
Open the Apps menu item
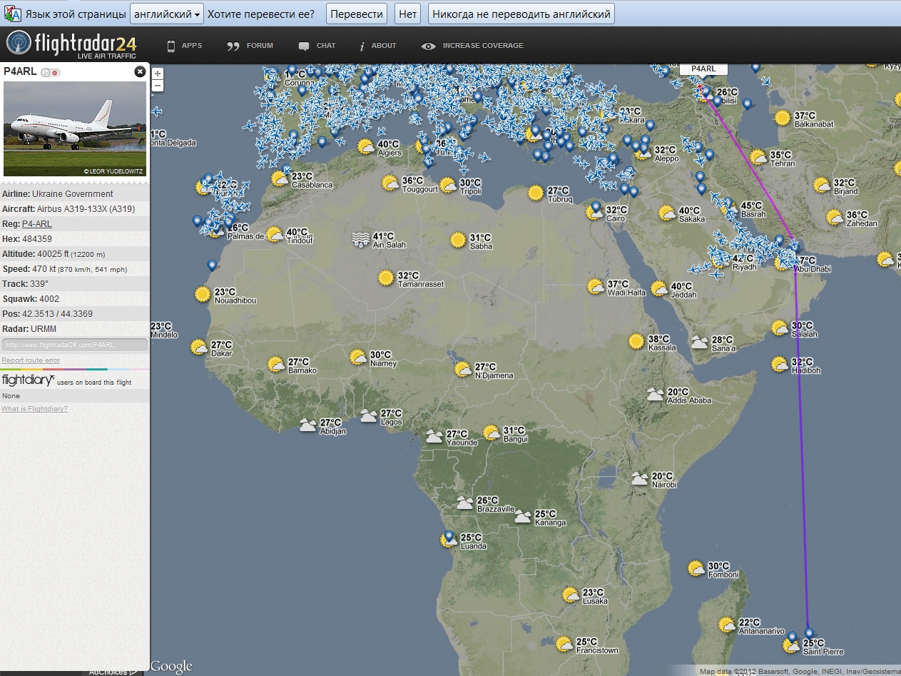[184, 46]
